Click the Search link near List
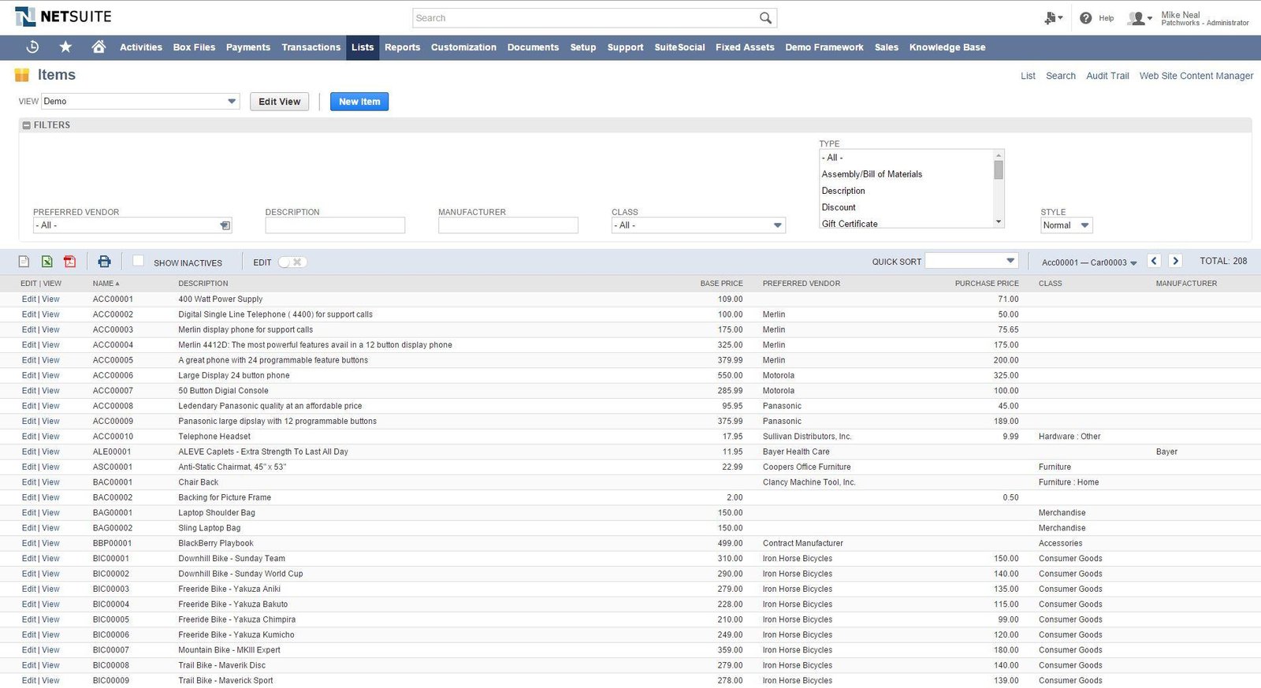 click(x=1061, y=76)
